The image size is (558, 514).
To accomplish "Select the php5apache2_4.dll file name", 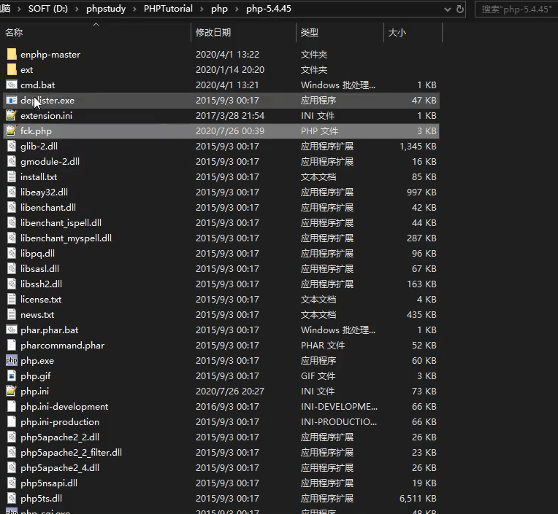I will pos(60,467).
